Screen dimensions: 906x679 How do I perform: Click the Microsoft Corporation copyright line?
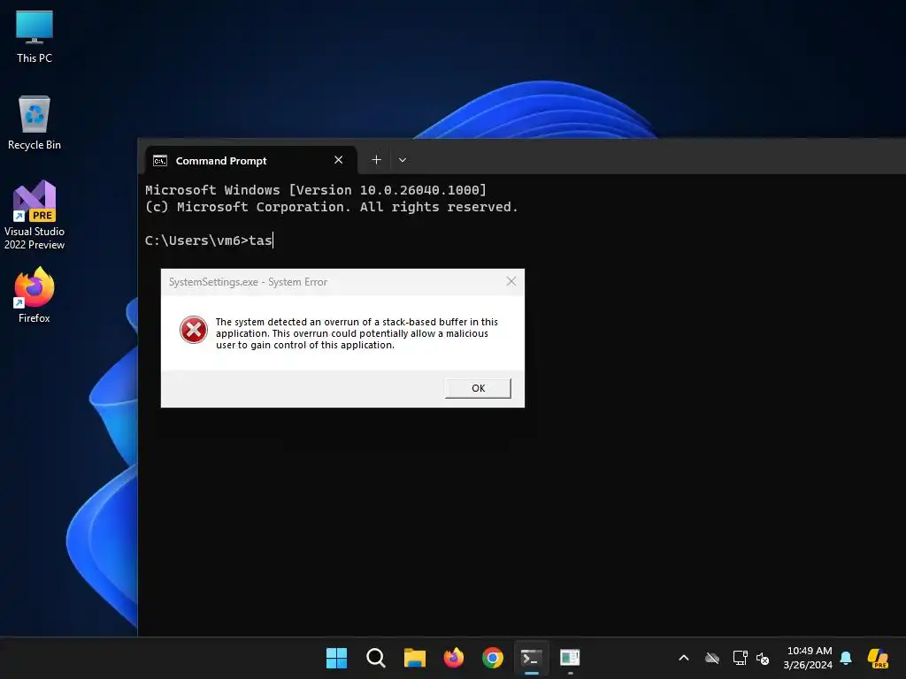331,207
